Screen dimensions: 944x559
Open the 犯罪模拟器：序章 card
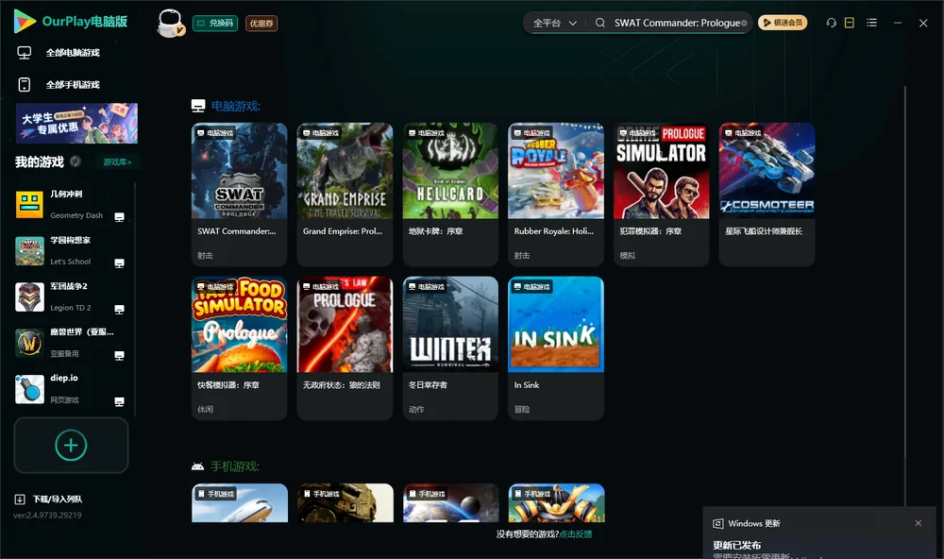[x=661, y=194]
